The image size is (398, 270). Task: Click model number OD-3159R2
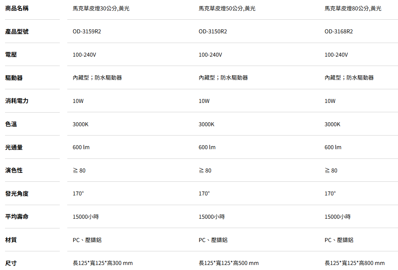[87, 32]
